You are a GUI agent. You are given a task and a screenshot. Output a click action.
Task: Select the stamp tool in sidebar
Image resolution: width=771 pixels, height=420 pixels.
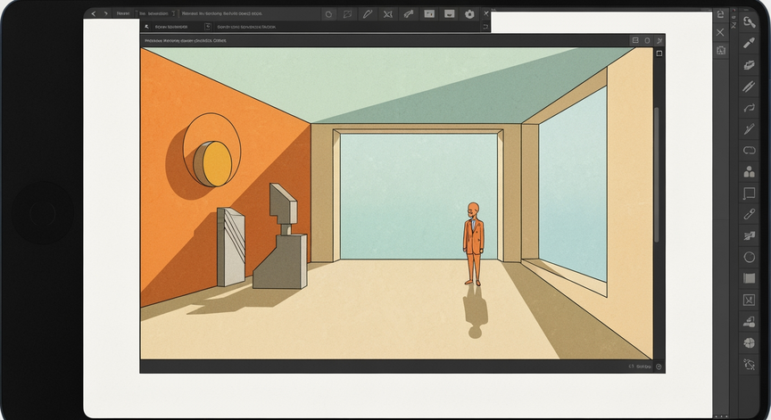coord(749,322)
